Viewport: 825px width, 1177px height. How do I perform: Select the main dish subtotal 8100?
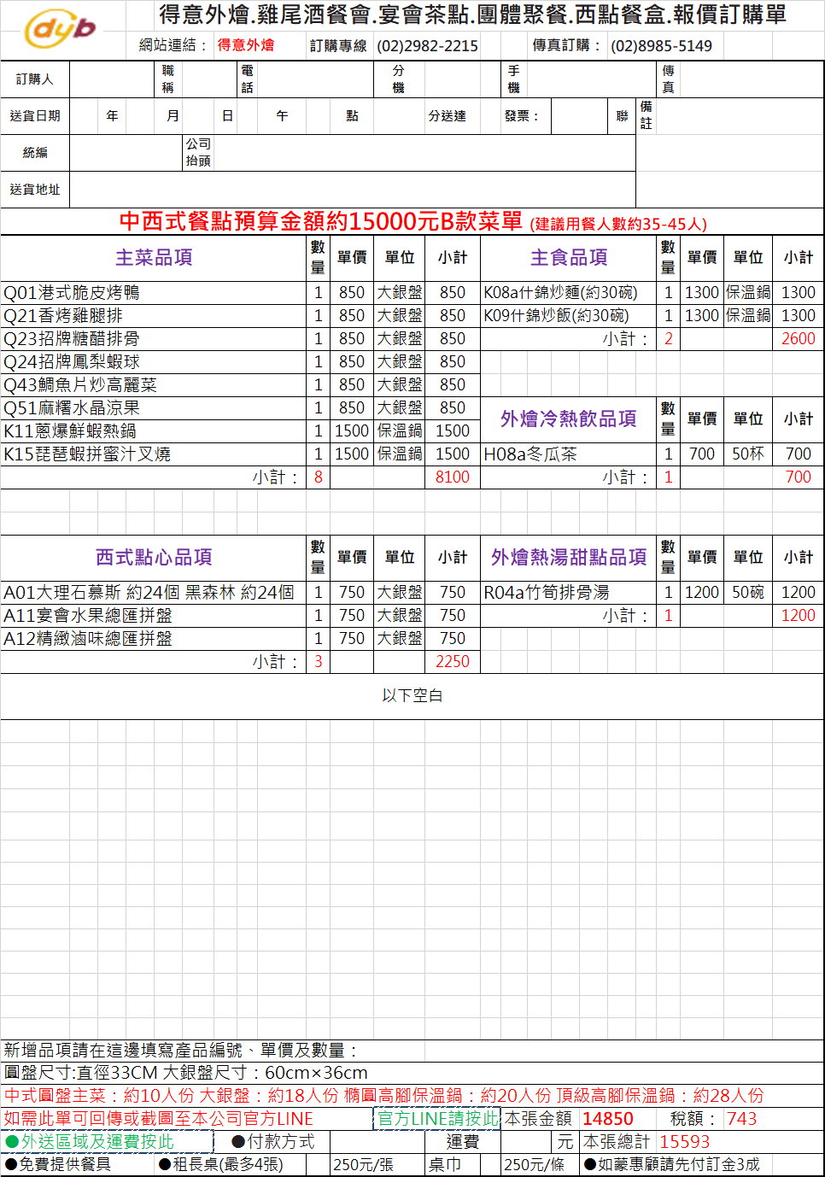coord(453,477)
